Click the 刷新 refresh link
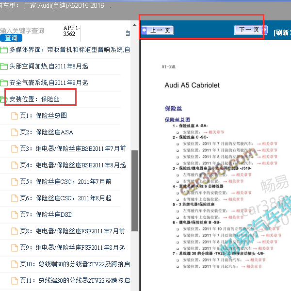This screenshot has height=291, width=291. click(282, 32)
